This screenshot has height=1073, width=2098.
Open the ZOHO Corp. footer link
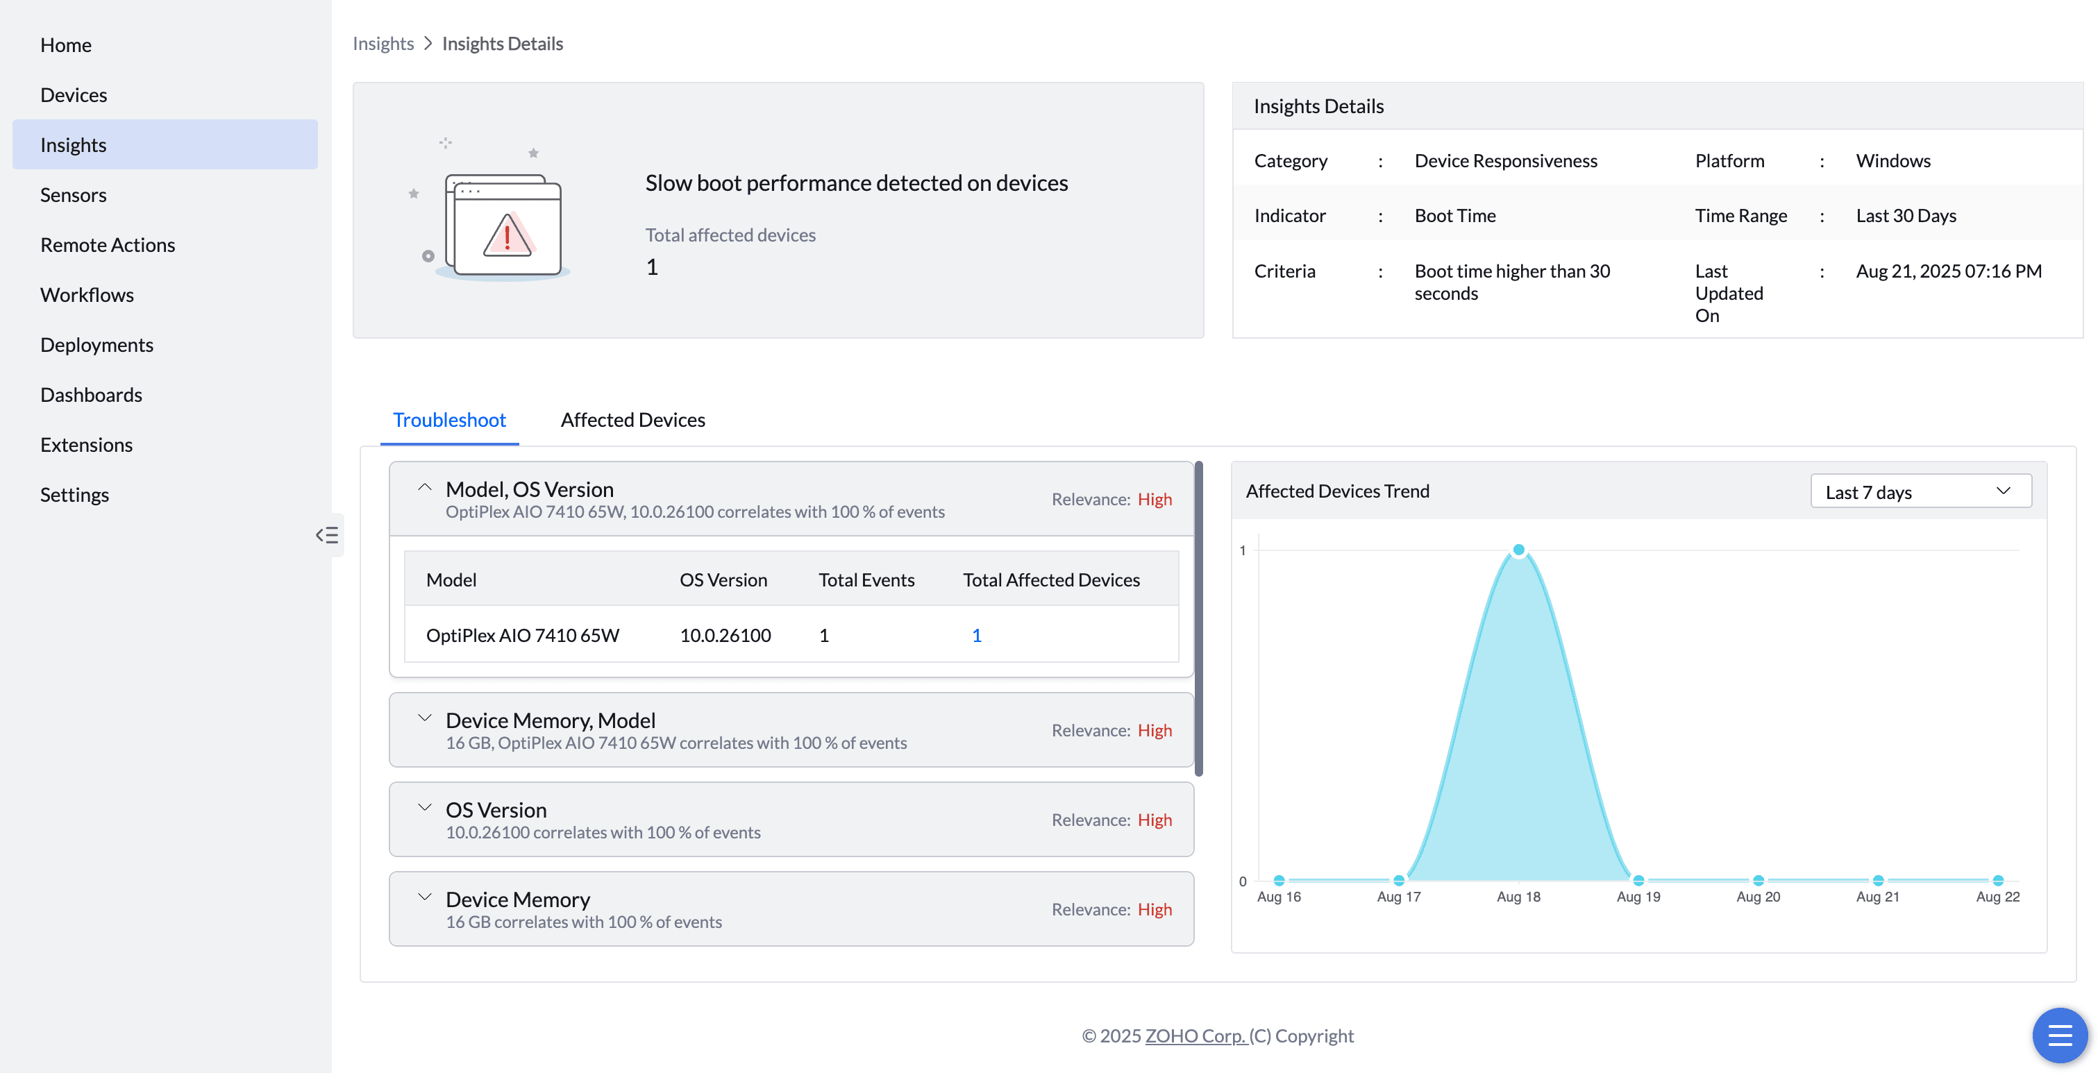coord(1195,1036)
